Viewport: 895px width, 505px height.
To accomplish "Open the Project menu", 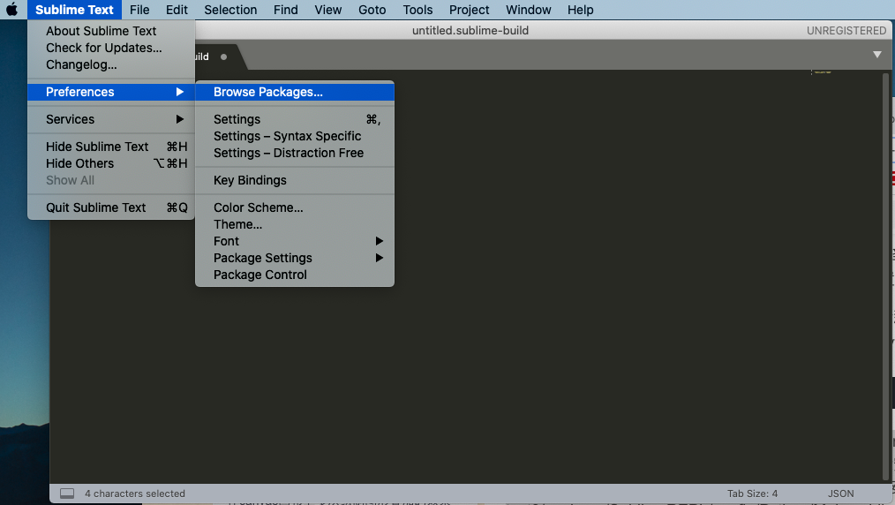I will coord(470,10).
